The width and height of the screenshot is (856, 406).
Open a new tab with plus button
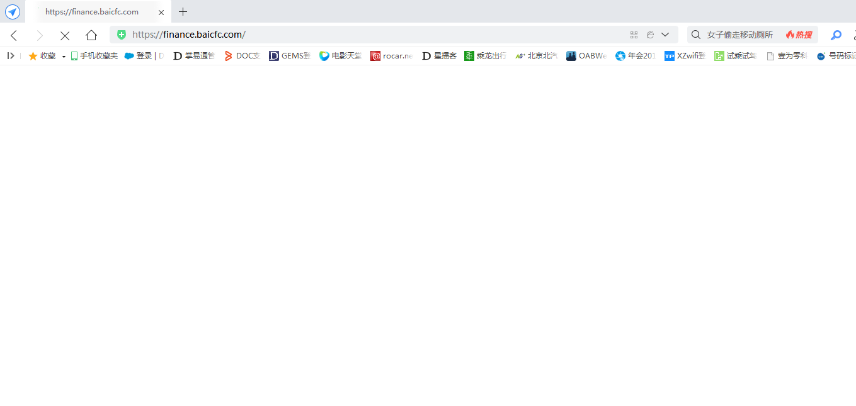pyautogui.click(x=183, y=12)
